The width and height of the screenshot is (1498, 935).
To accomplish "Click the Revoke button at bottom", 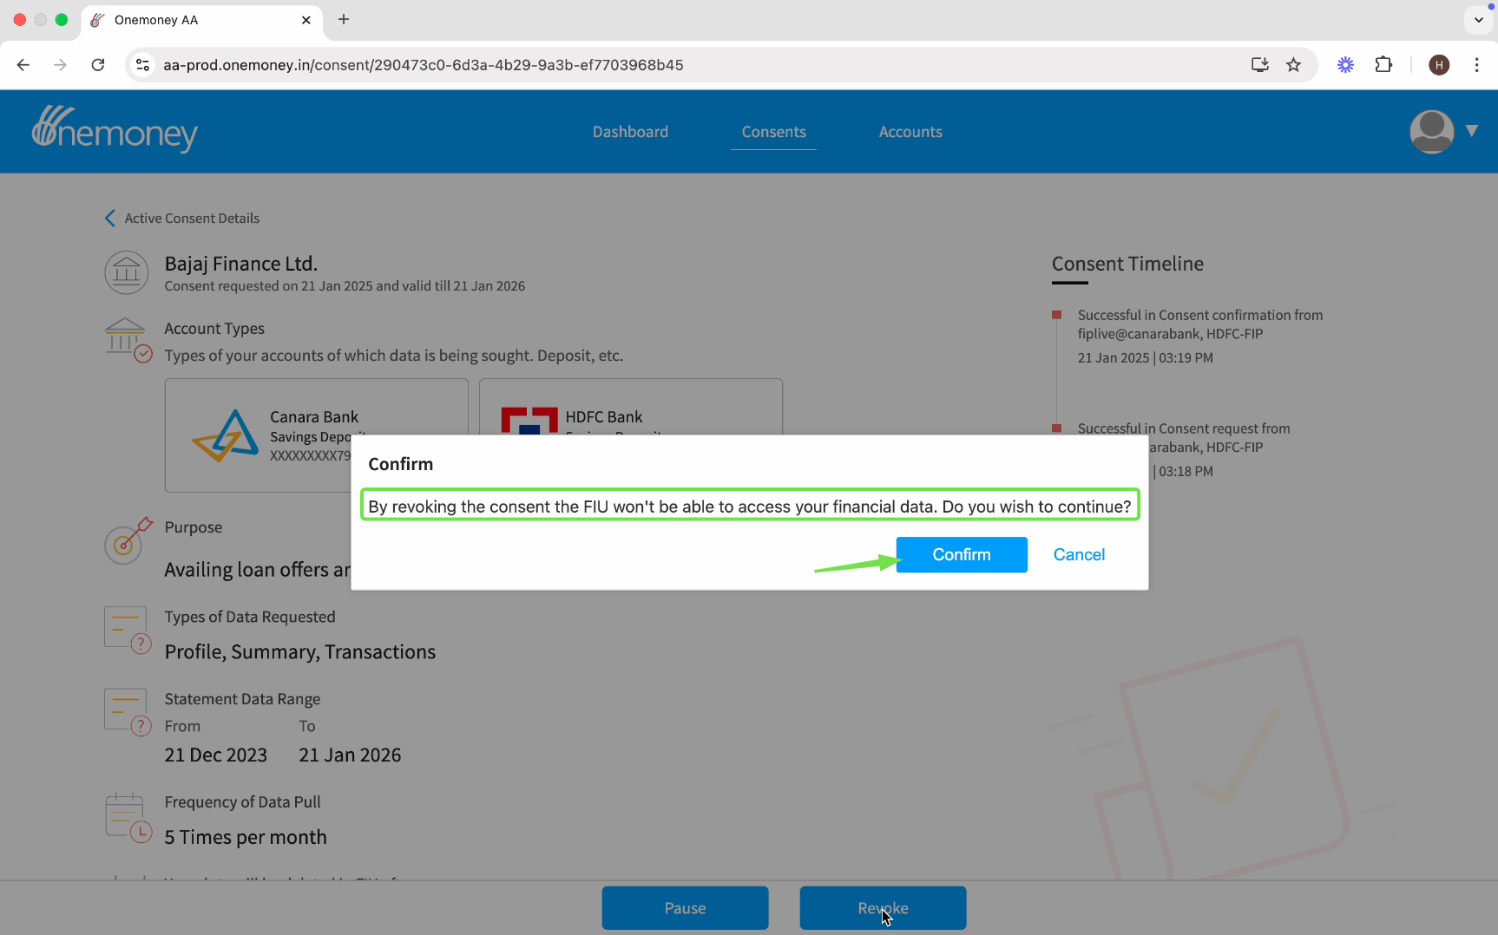I will pos(883,908).
